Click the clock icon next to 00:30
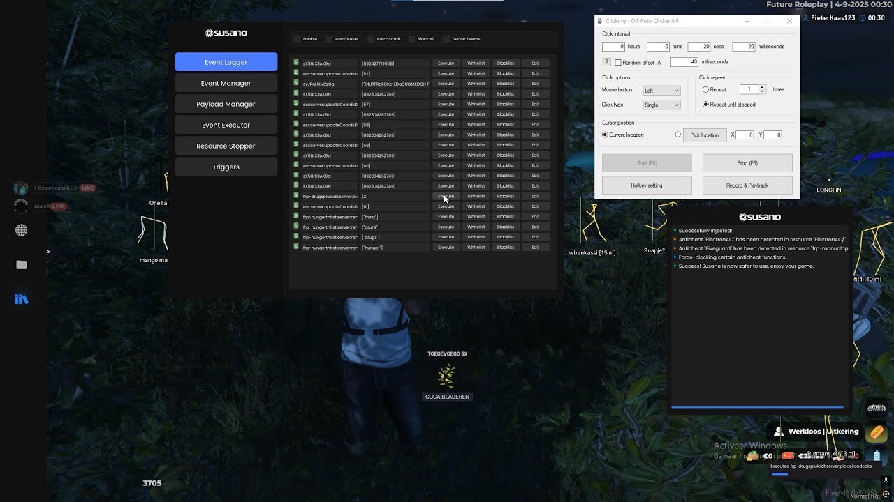Screen dimensions: 894x502 [863, 18]
